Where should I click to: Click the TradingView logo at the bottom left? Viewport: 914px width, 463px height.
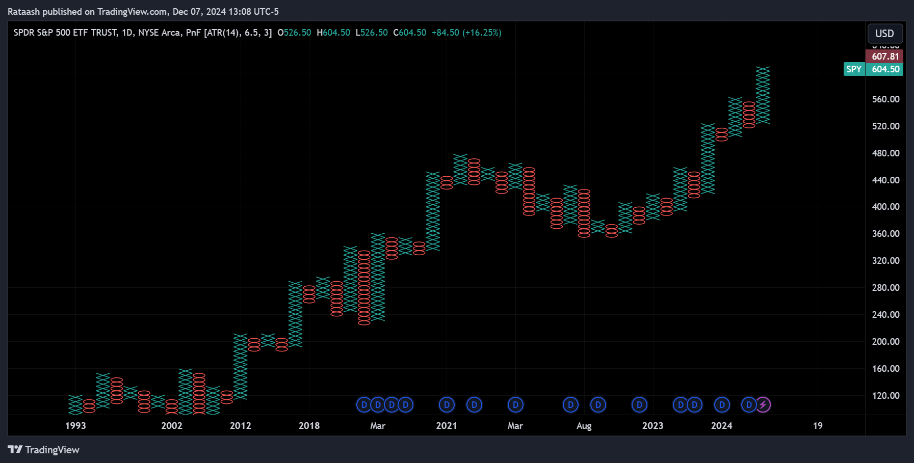coord(44,450)
